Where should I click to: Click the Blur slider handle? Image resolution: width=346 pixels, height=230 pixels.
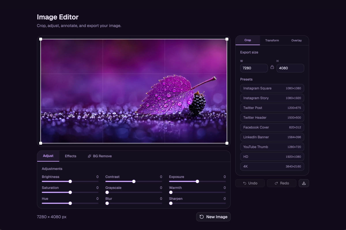click(107, 203)
